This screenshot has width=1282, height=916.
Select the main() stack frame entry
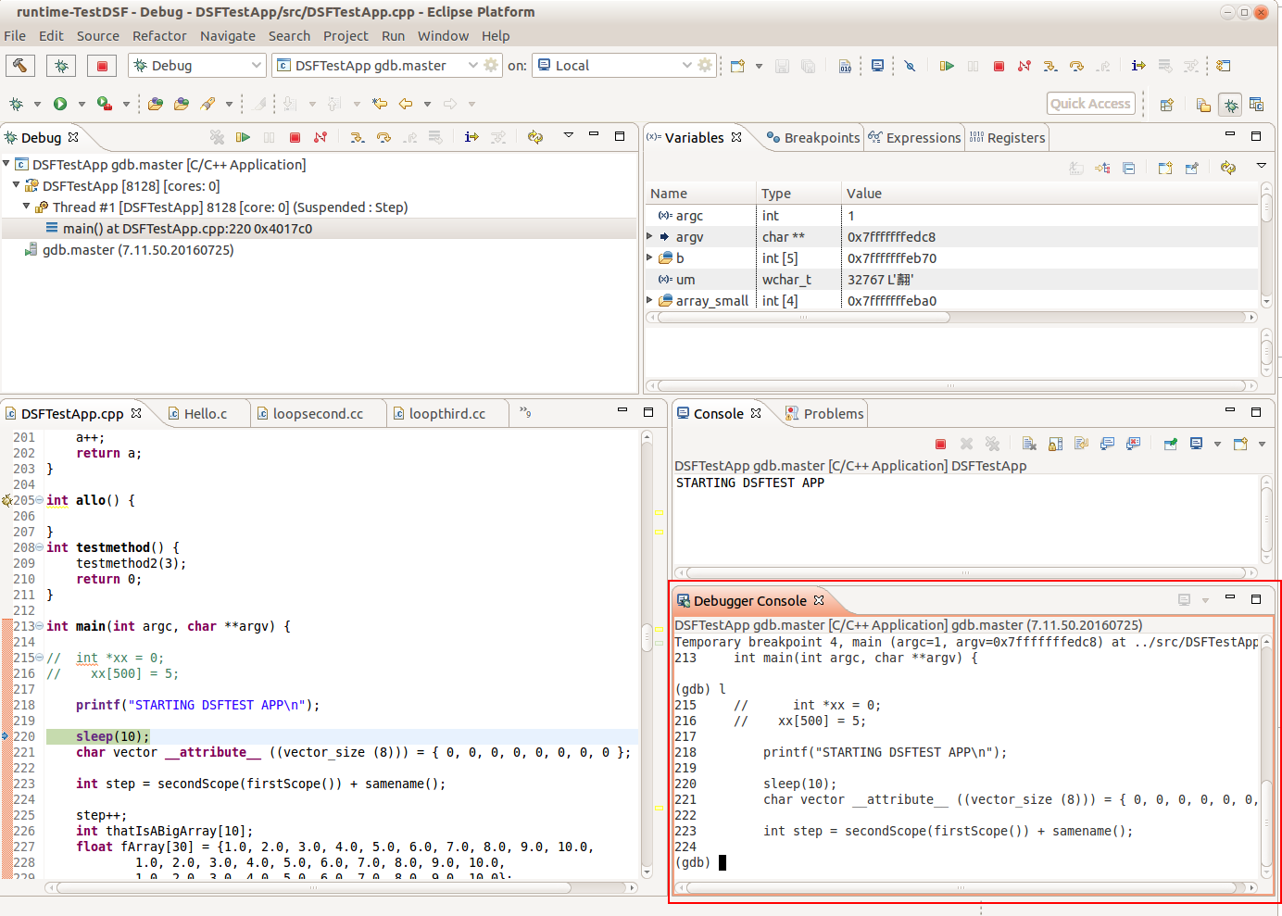click(187, 229)
